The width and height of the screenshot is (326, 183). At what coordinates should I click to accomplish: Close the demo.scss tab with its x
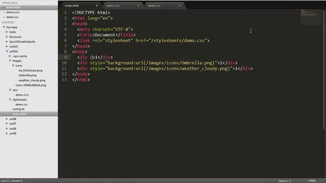pos(138,6)
